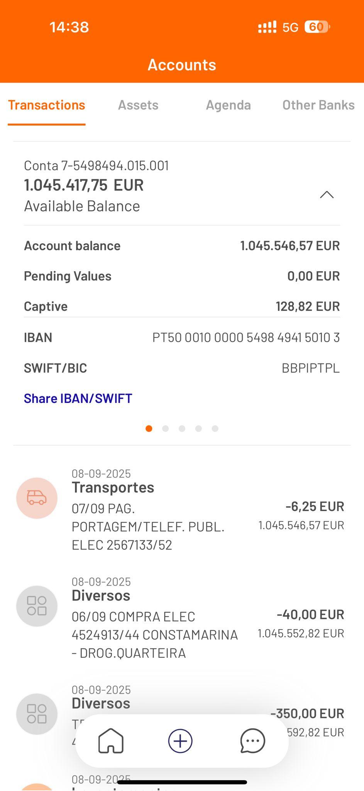The image size is (364, 791).
Task: Tap the battery level indicator
Action: [317, 27]
